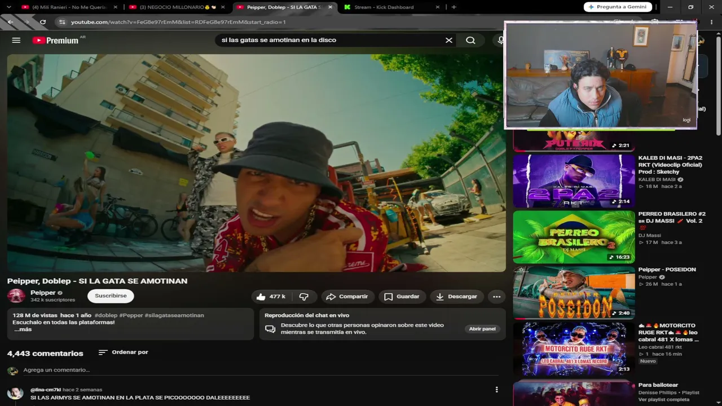Open Peipper channel avatar
The width and height of the screenshot is (722, 406).
click(x=16, y=296)
